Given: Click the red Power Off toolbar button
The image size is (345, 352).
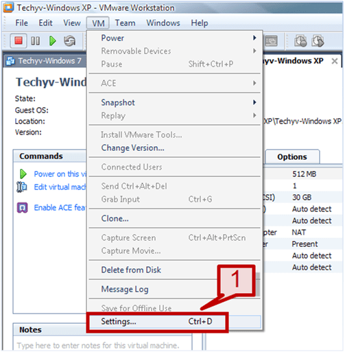Looking at the screenshot, I should point(19,41).
